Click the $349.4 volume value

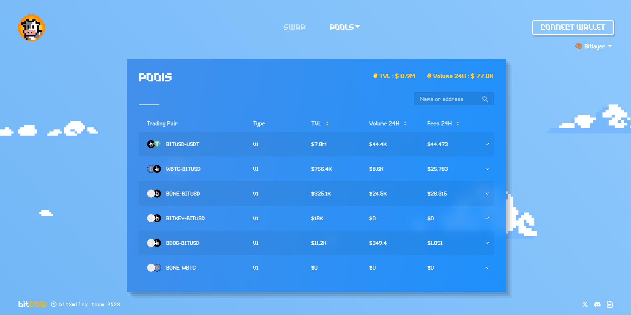point(378,243)
